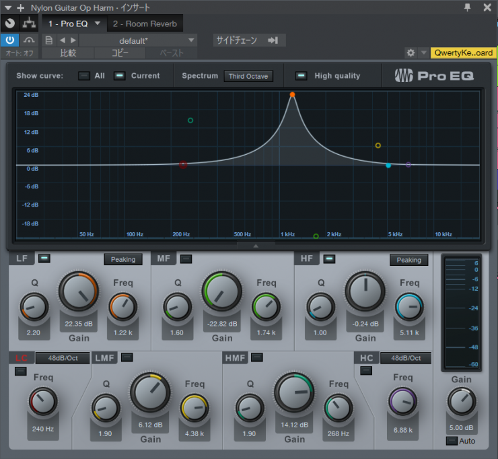This screenshot has height=459, width=498.
Task: Click the green HMF band node on graph
Action: (190, 120)
